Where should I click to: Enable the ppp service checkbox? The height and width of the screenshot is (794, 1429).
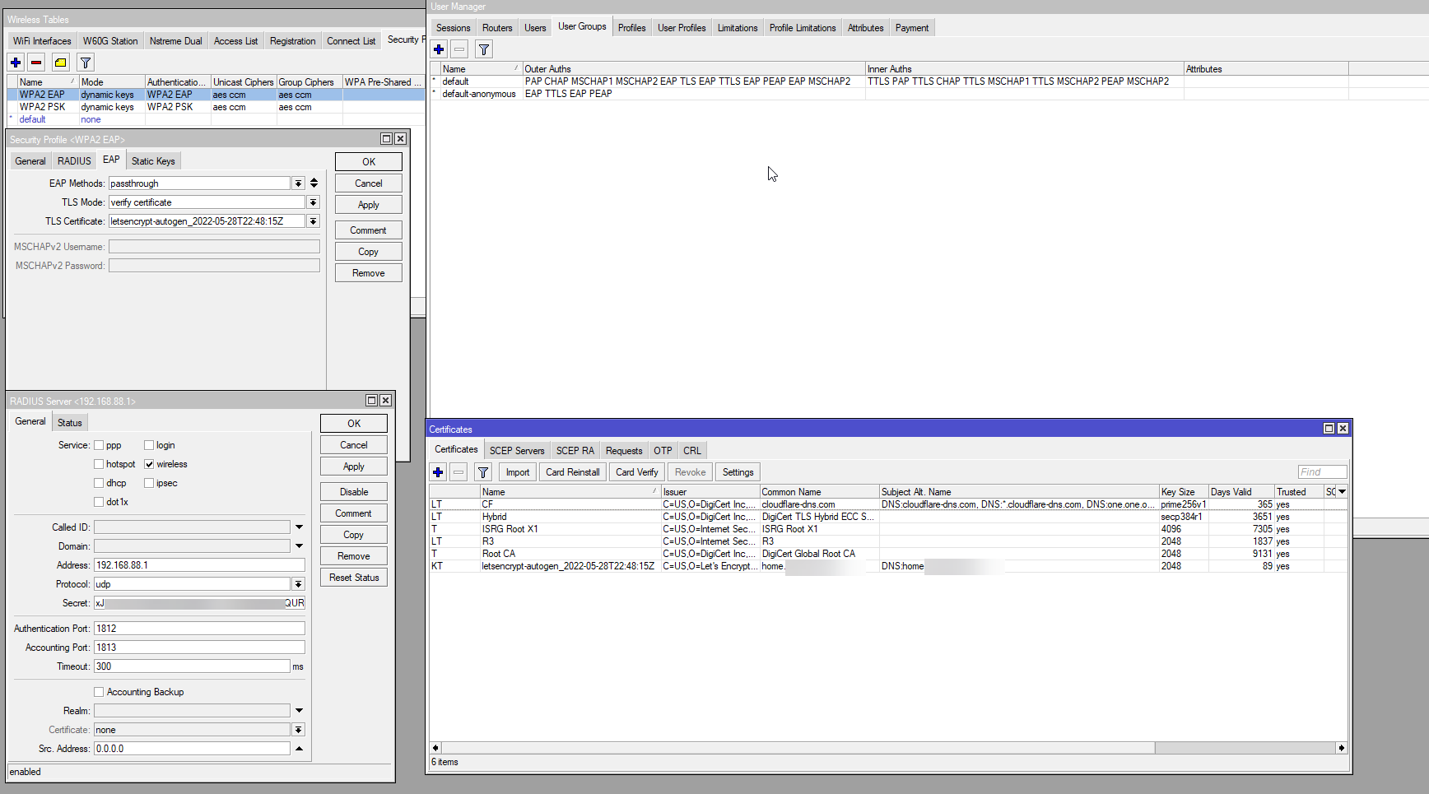tap(99, 445)
